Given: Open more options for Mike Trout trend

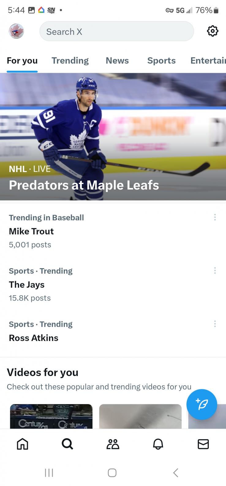Looking at the screenshot, I should click(x=215, y=217).
